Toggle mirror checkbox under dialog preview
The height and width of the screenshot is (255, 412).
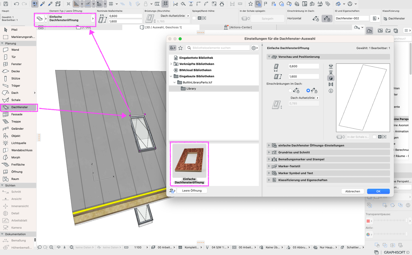[x=374, y=137]
